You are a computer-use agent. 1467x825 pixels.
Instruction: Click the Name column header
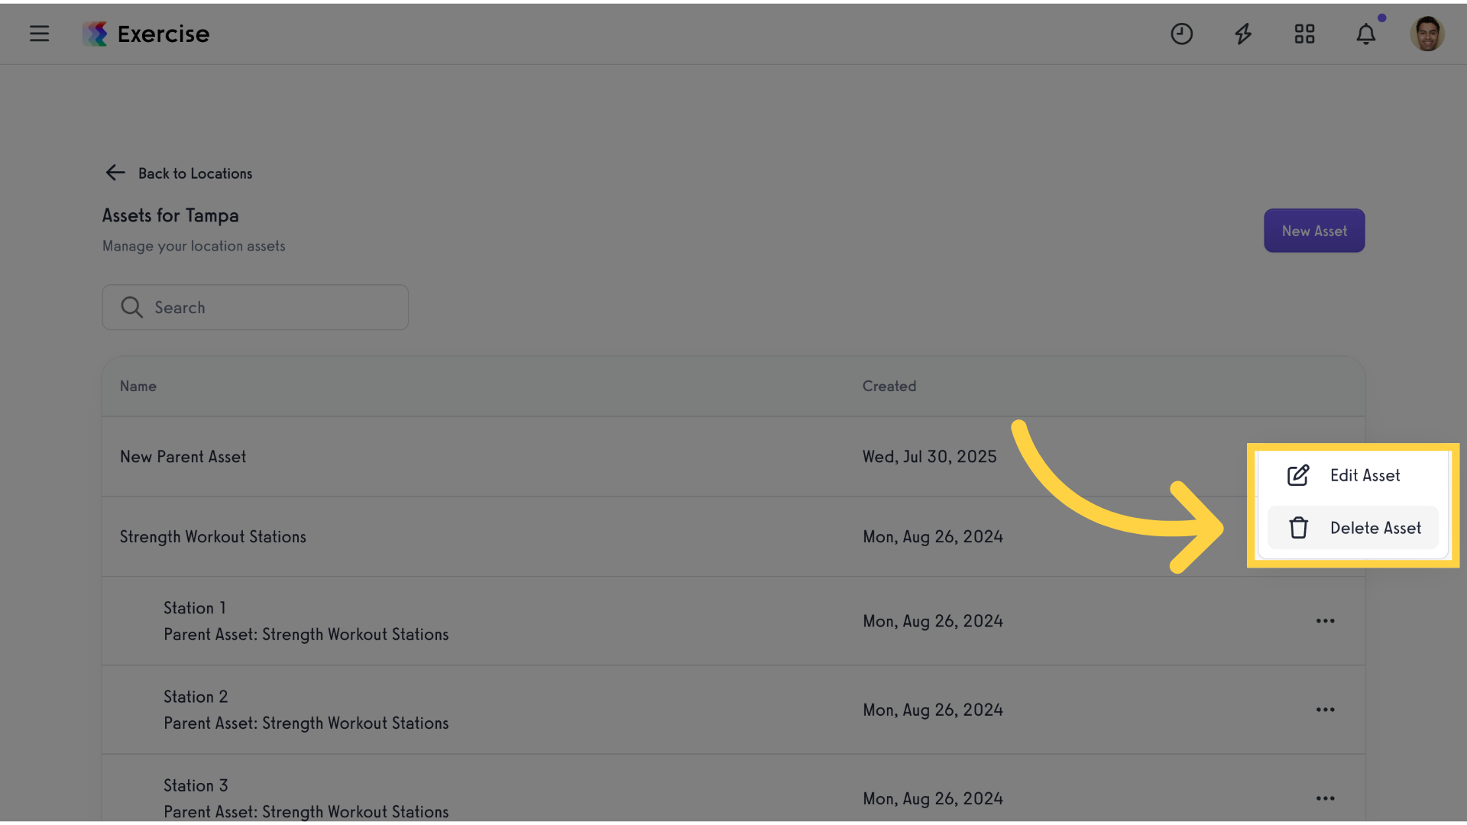[x=138, y=387]
